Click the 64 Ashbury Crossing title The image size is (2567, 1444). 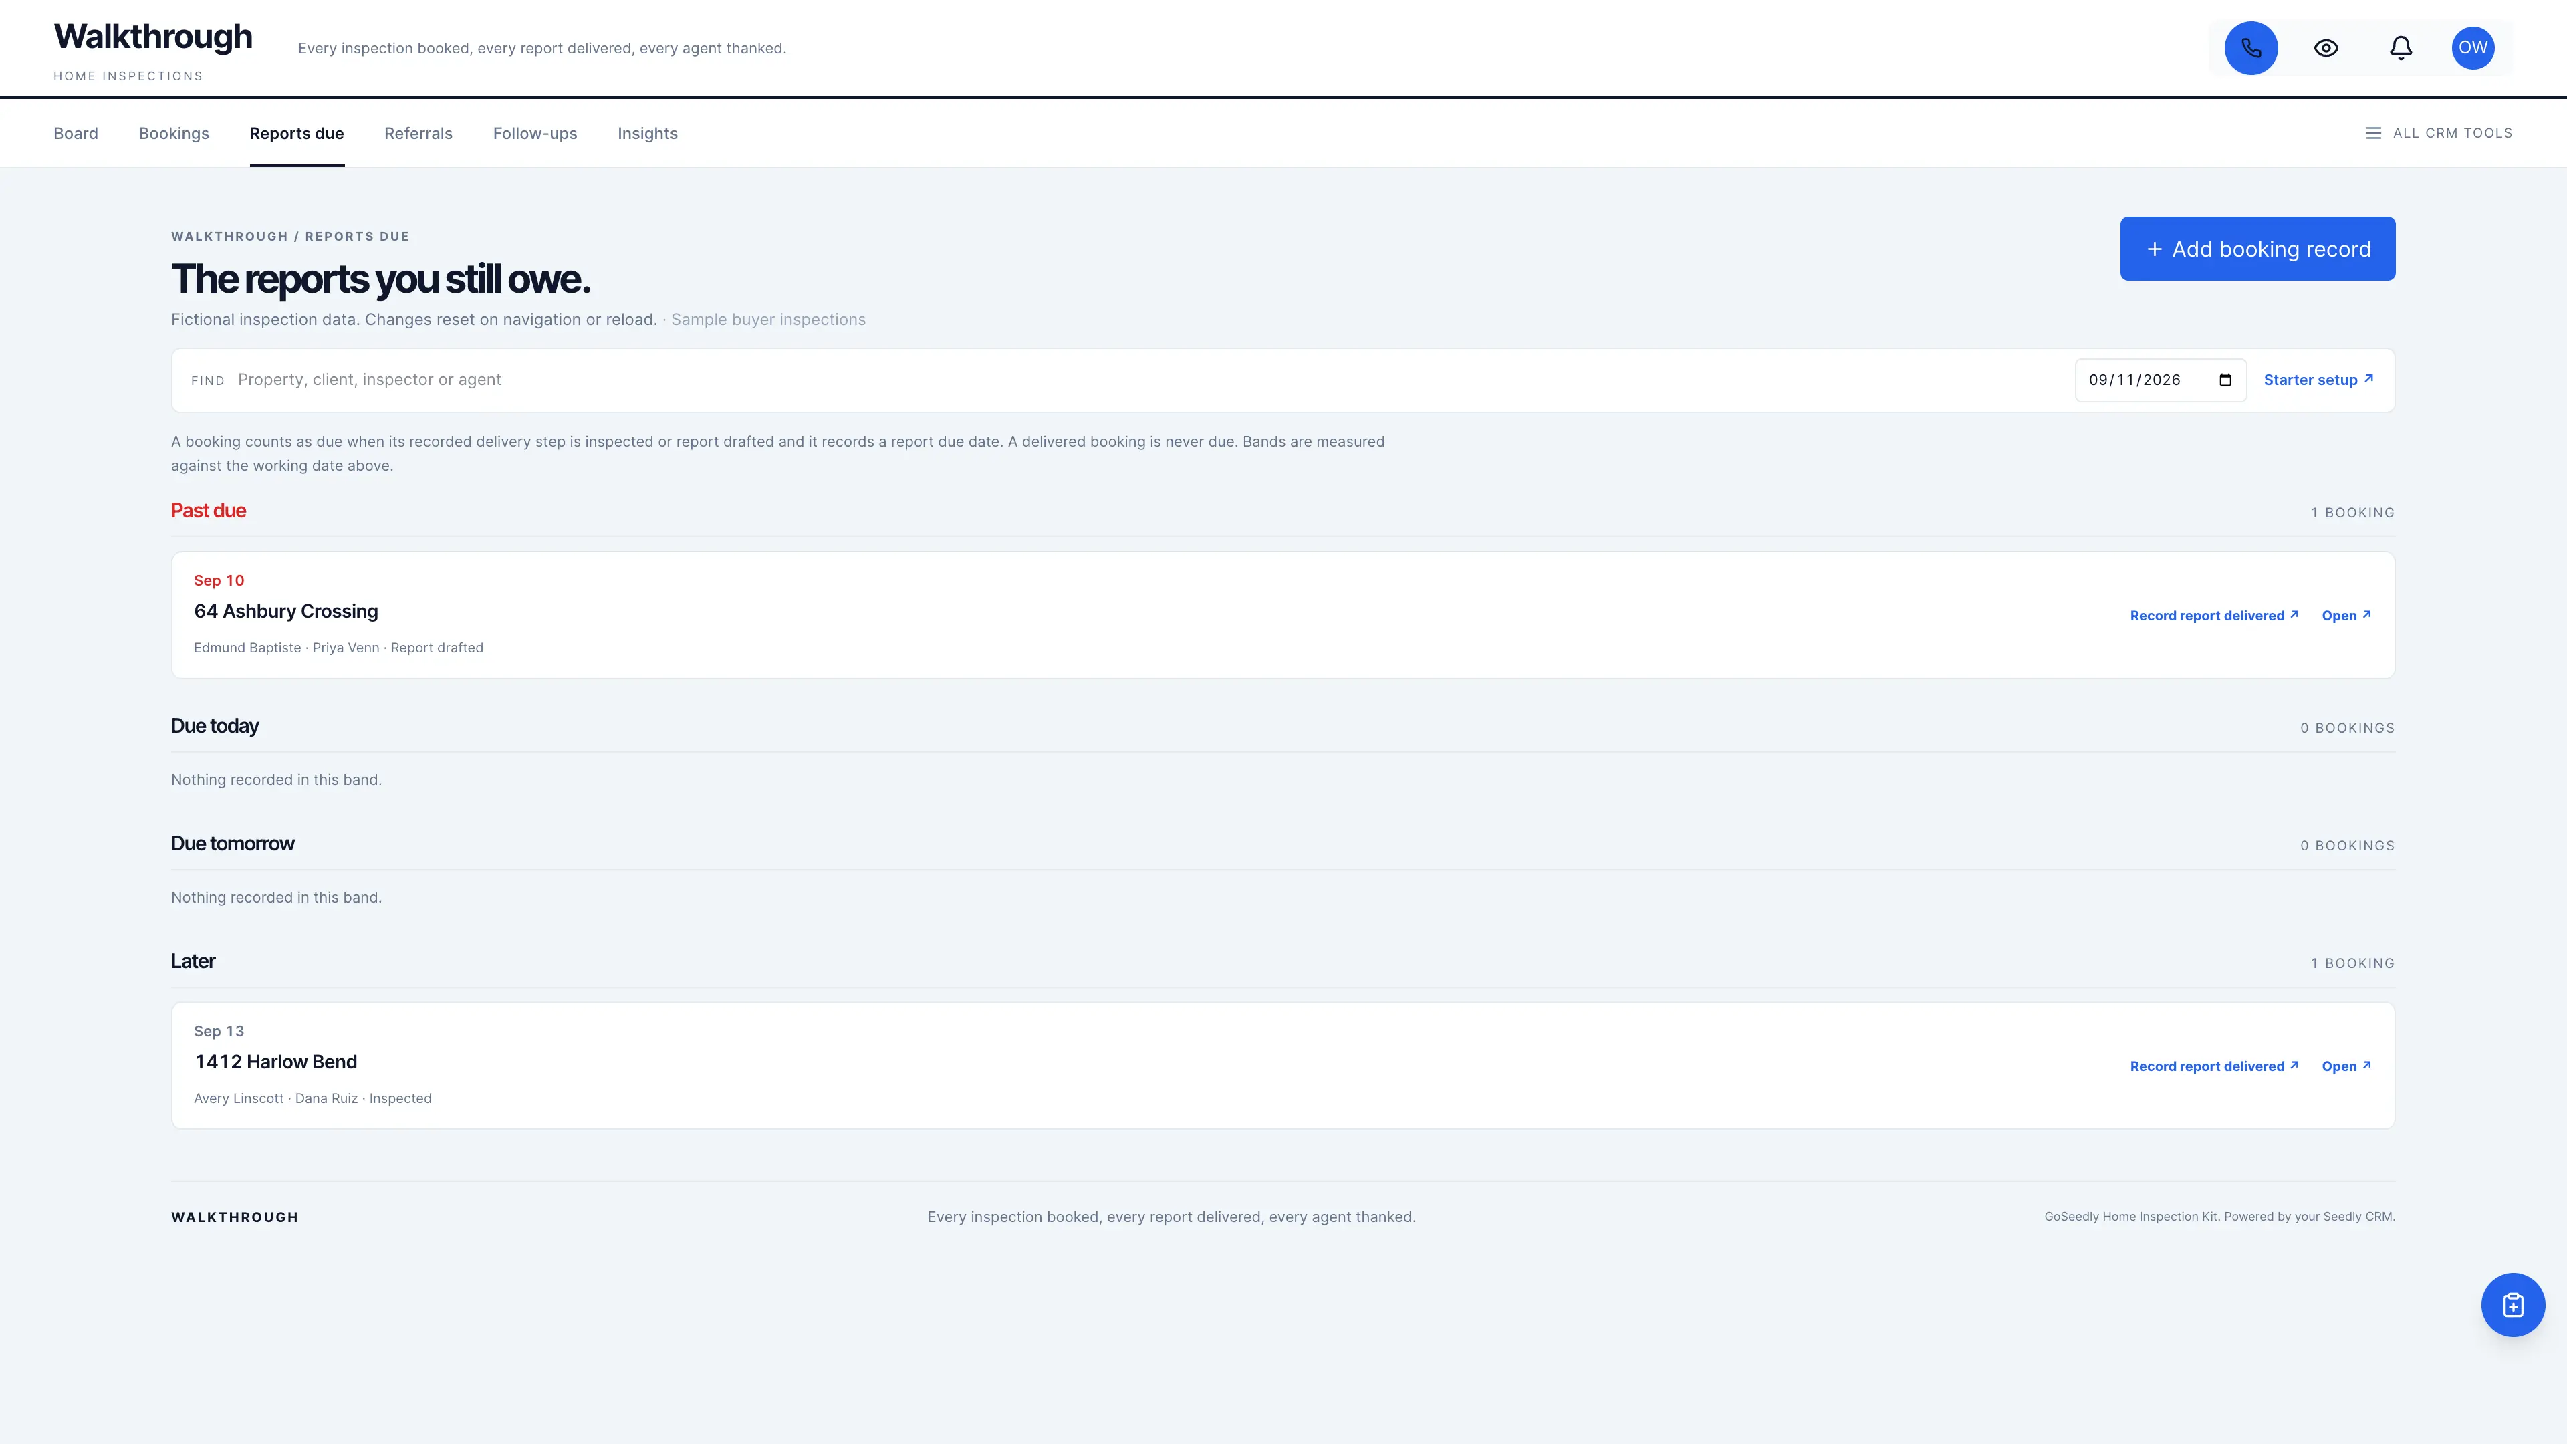286,611
